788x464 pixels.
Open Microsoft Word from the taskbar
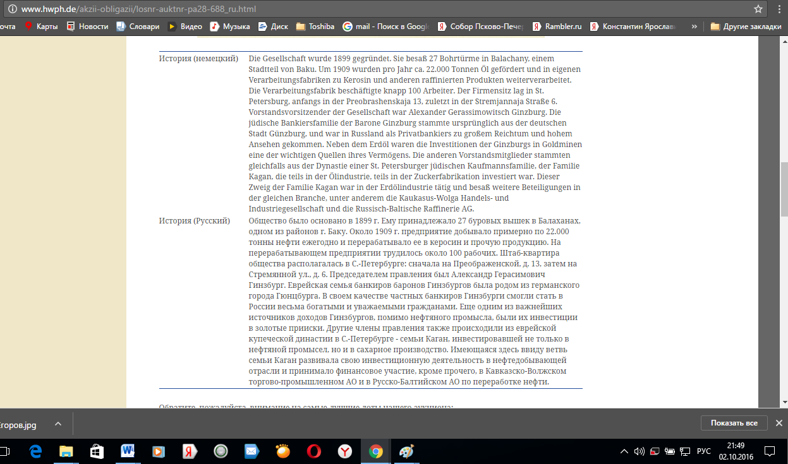(128, 451)
